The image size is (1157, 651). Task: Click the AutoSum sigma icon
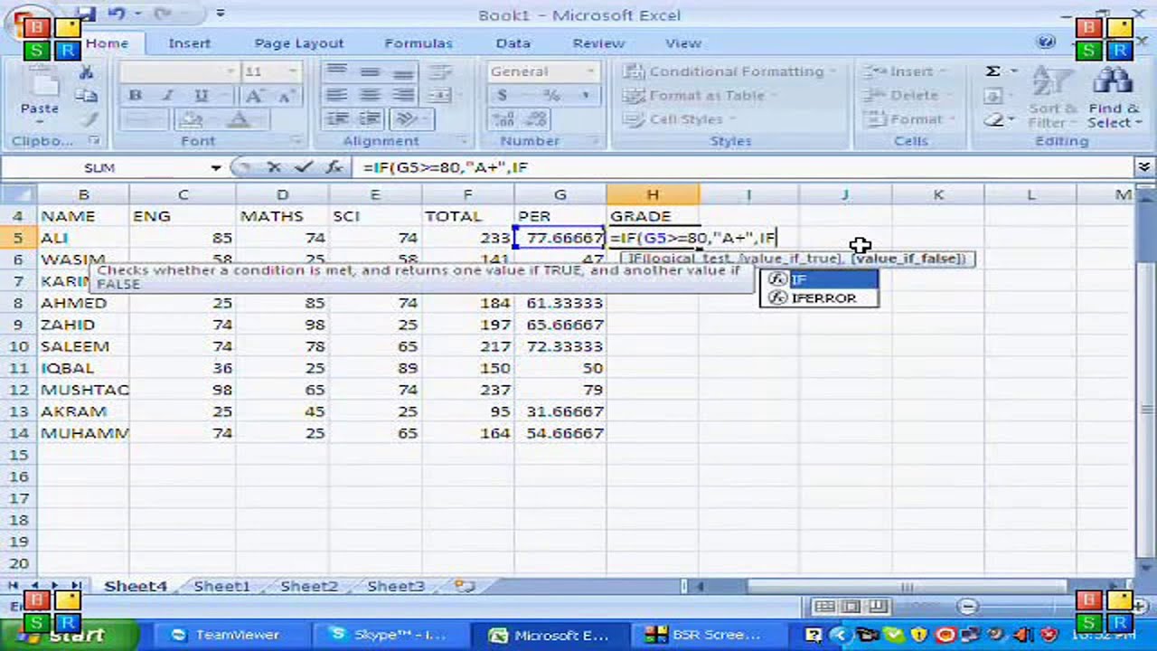(x=993, y=71)
